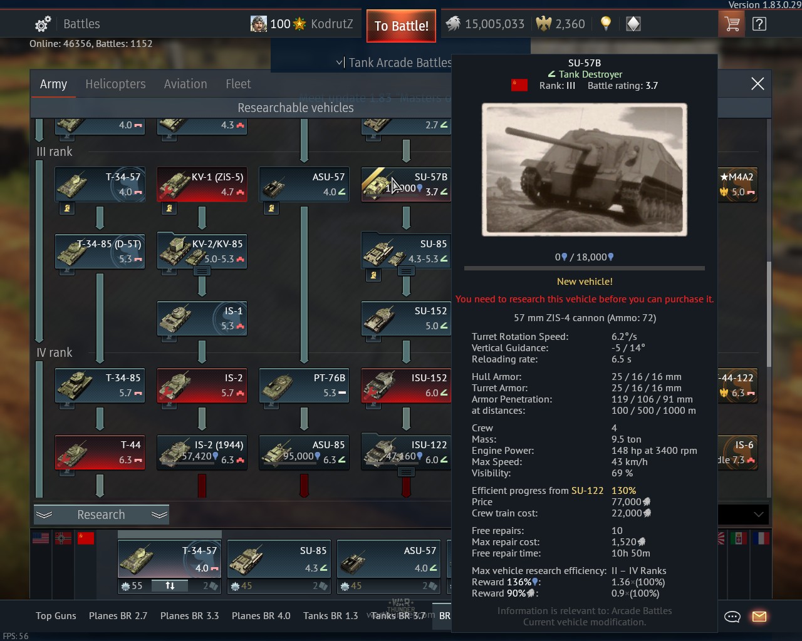Expand the SU-85 vehicle group list
This screenshot has height=641, width=802.
tap(406, 272)
